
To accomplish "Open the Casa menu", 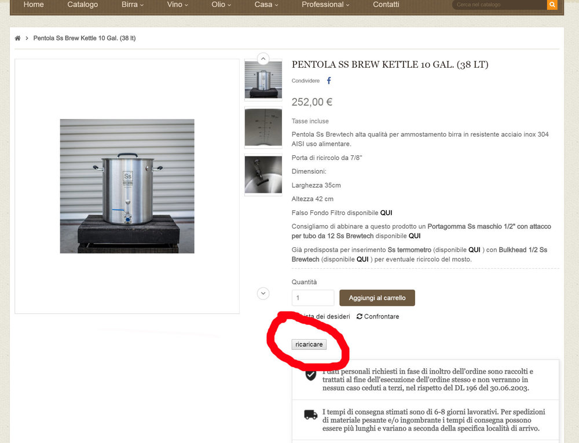I will 266,5.
